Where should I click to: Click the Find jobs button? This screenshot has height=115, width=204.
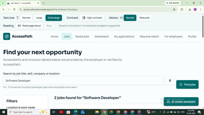[187, 85]
